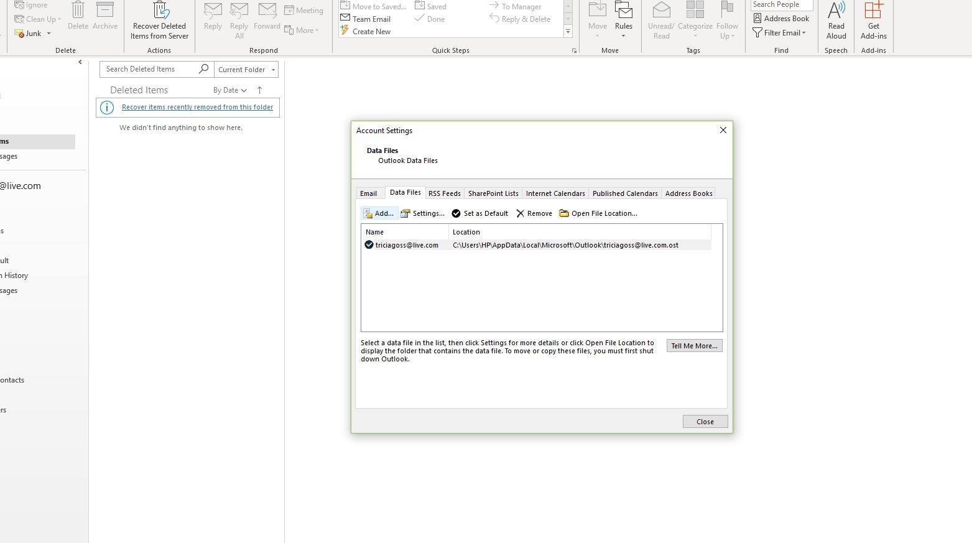Switch to the Email tab

click(369, 193)
